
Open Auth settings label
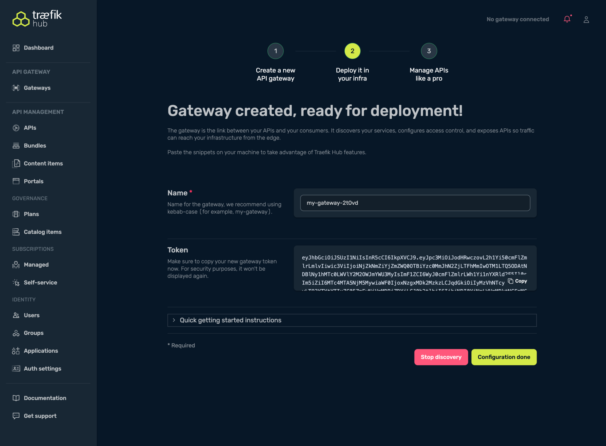pos(43,368)
